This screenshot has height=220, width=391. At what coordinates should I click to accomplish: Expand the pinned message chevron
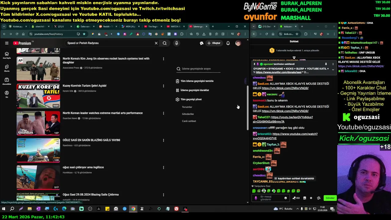(333, 70)
